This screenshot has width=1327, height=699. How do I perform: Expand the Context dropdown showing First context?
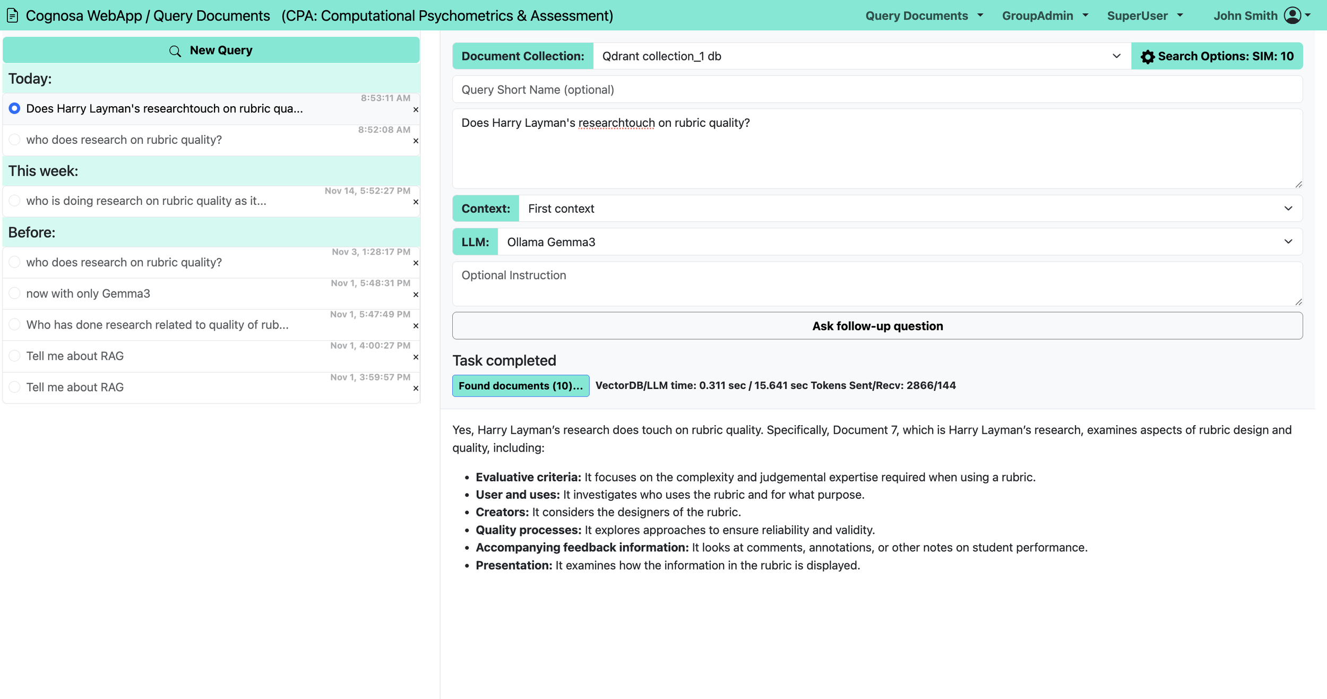910,209
